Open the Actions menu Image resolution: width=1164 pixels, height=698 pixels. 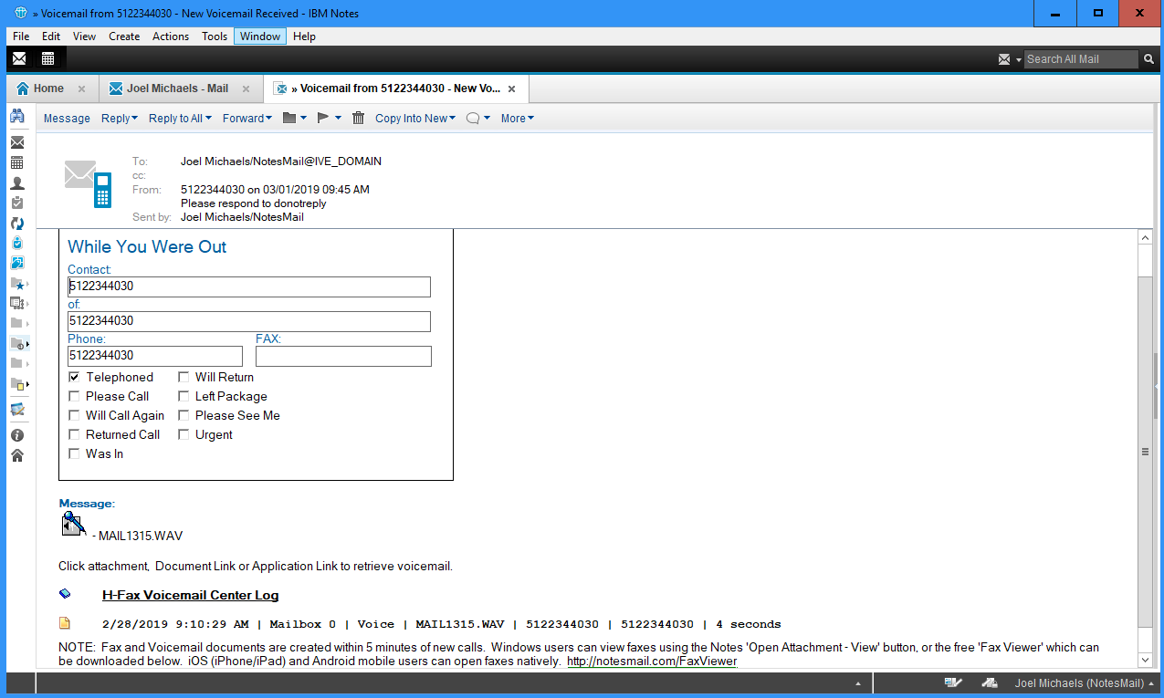coord(170,36)
